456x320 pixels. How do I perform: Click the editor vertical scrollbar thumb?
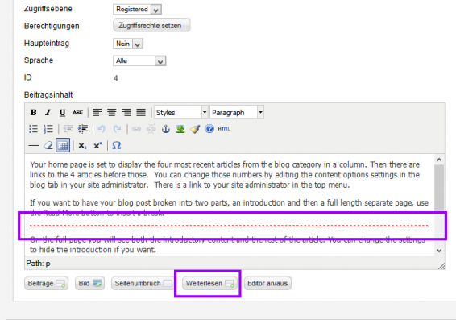439,188
